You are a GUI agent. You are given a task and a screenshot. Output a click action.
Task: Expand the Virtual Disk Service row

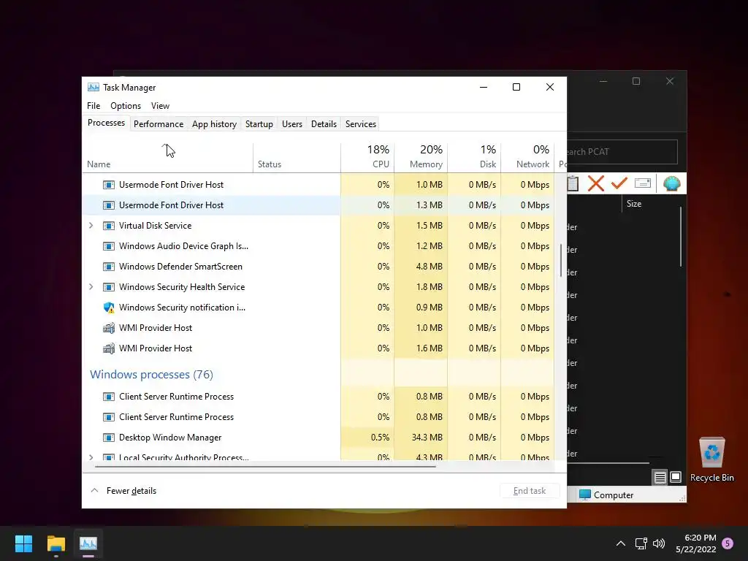tap(91, 226)
